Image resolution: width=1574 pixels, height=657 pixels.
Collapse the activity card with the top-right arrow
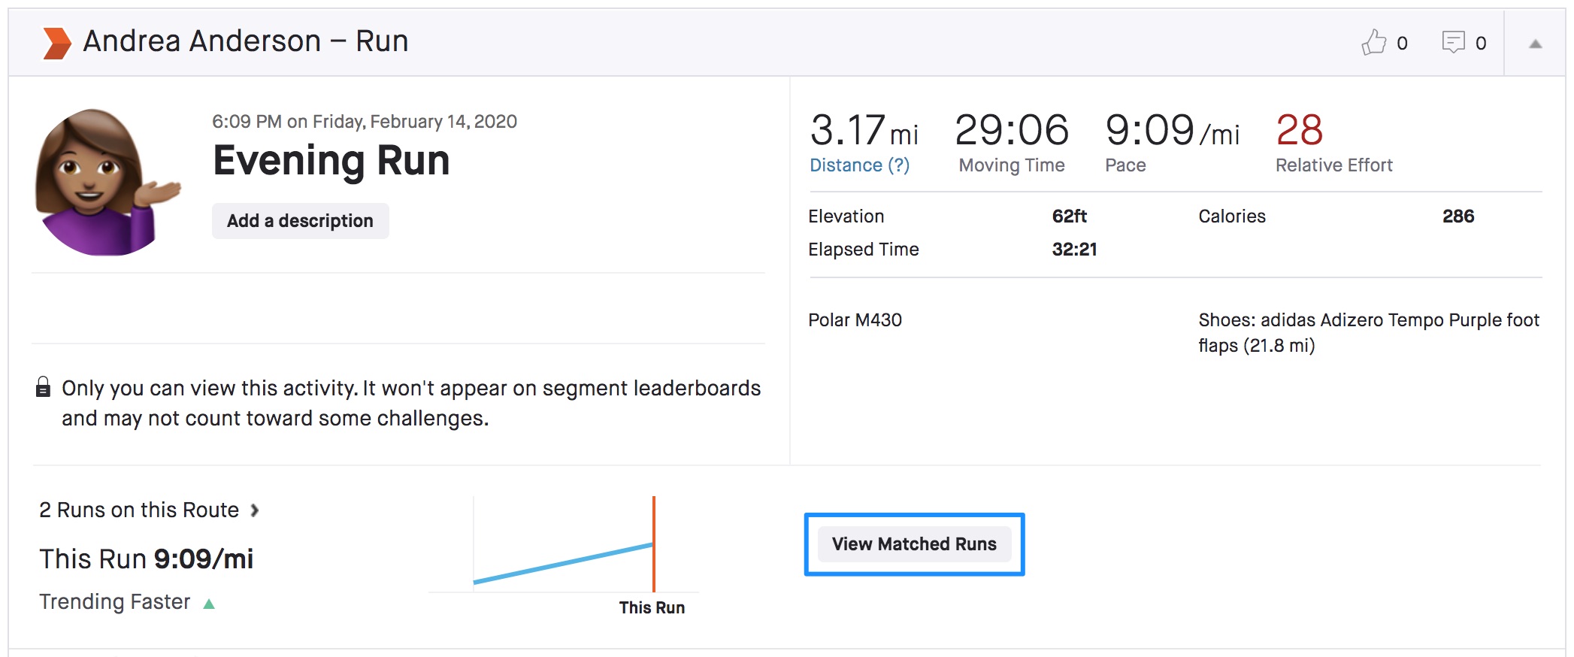(x=1535, y=44)
